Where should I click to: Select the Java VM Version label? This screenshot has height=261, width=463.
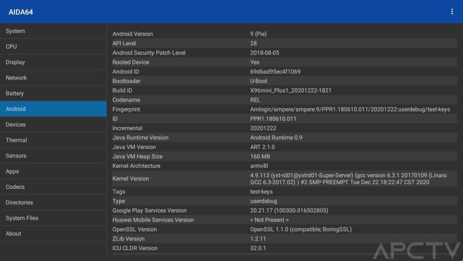(134, 147)
